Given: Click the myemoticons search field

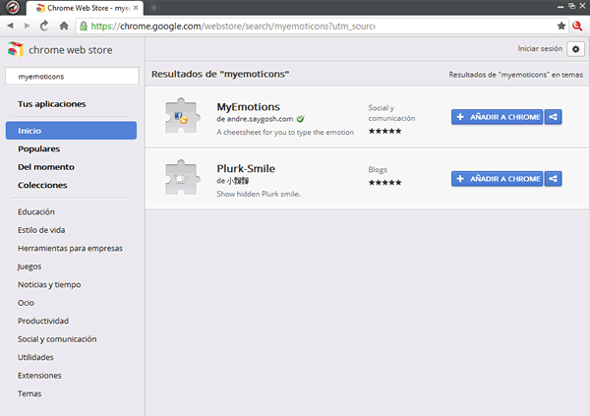Looking at the screenshot, I should point(72,77).
